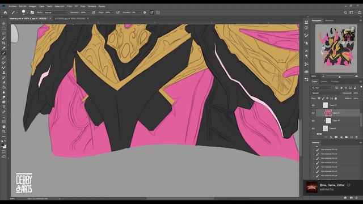Create a new group folder in Layers panel
363x204 pixels.
point(347,137)
